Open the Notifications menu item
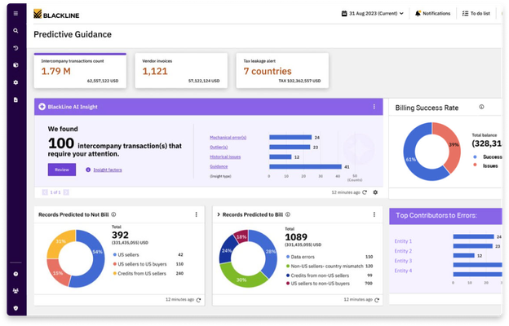Image resolution: width=509 pixels, height=326 pixels. (432, 13)
